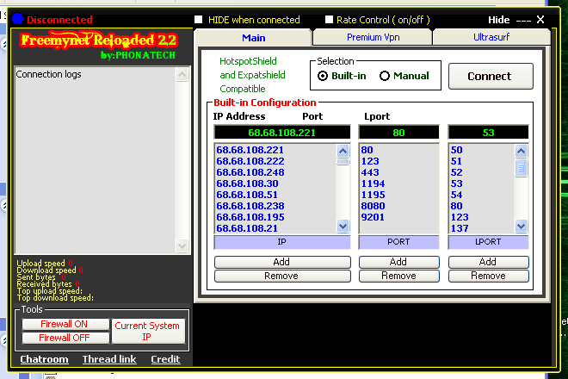
Task: Select port 1194 in Port list
Action: [373, 183]
